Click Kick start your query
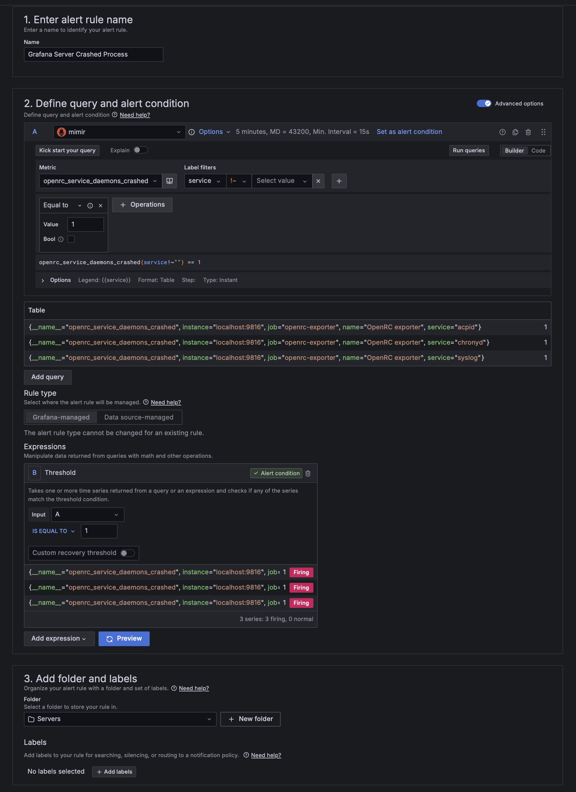Screen dimensions: 576x792 (67, 150)
